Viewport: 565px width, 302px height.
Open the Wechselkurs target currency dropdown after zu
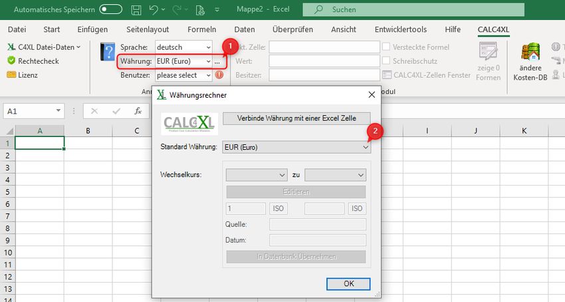coord(335,175)
